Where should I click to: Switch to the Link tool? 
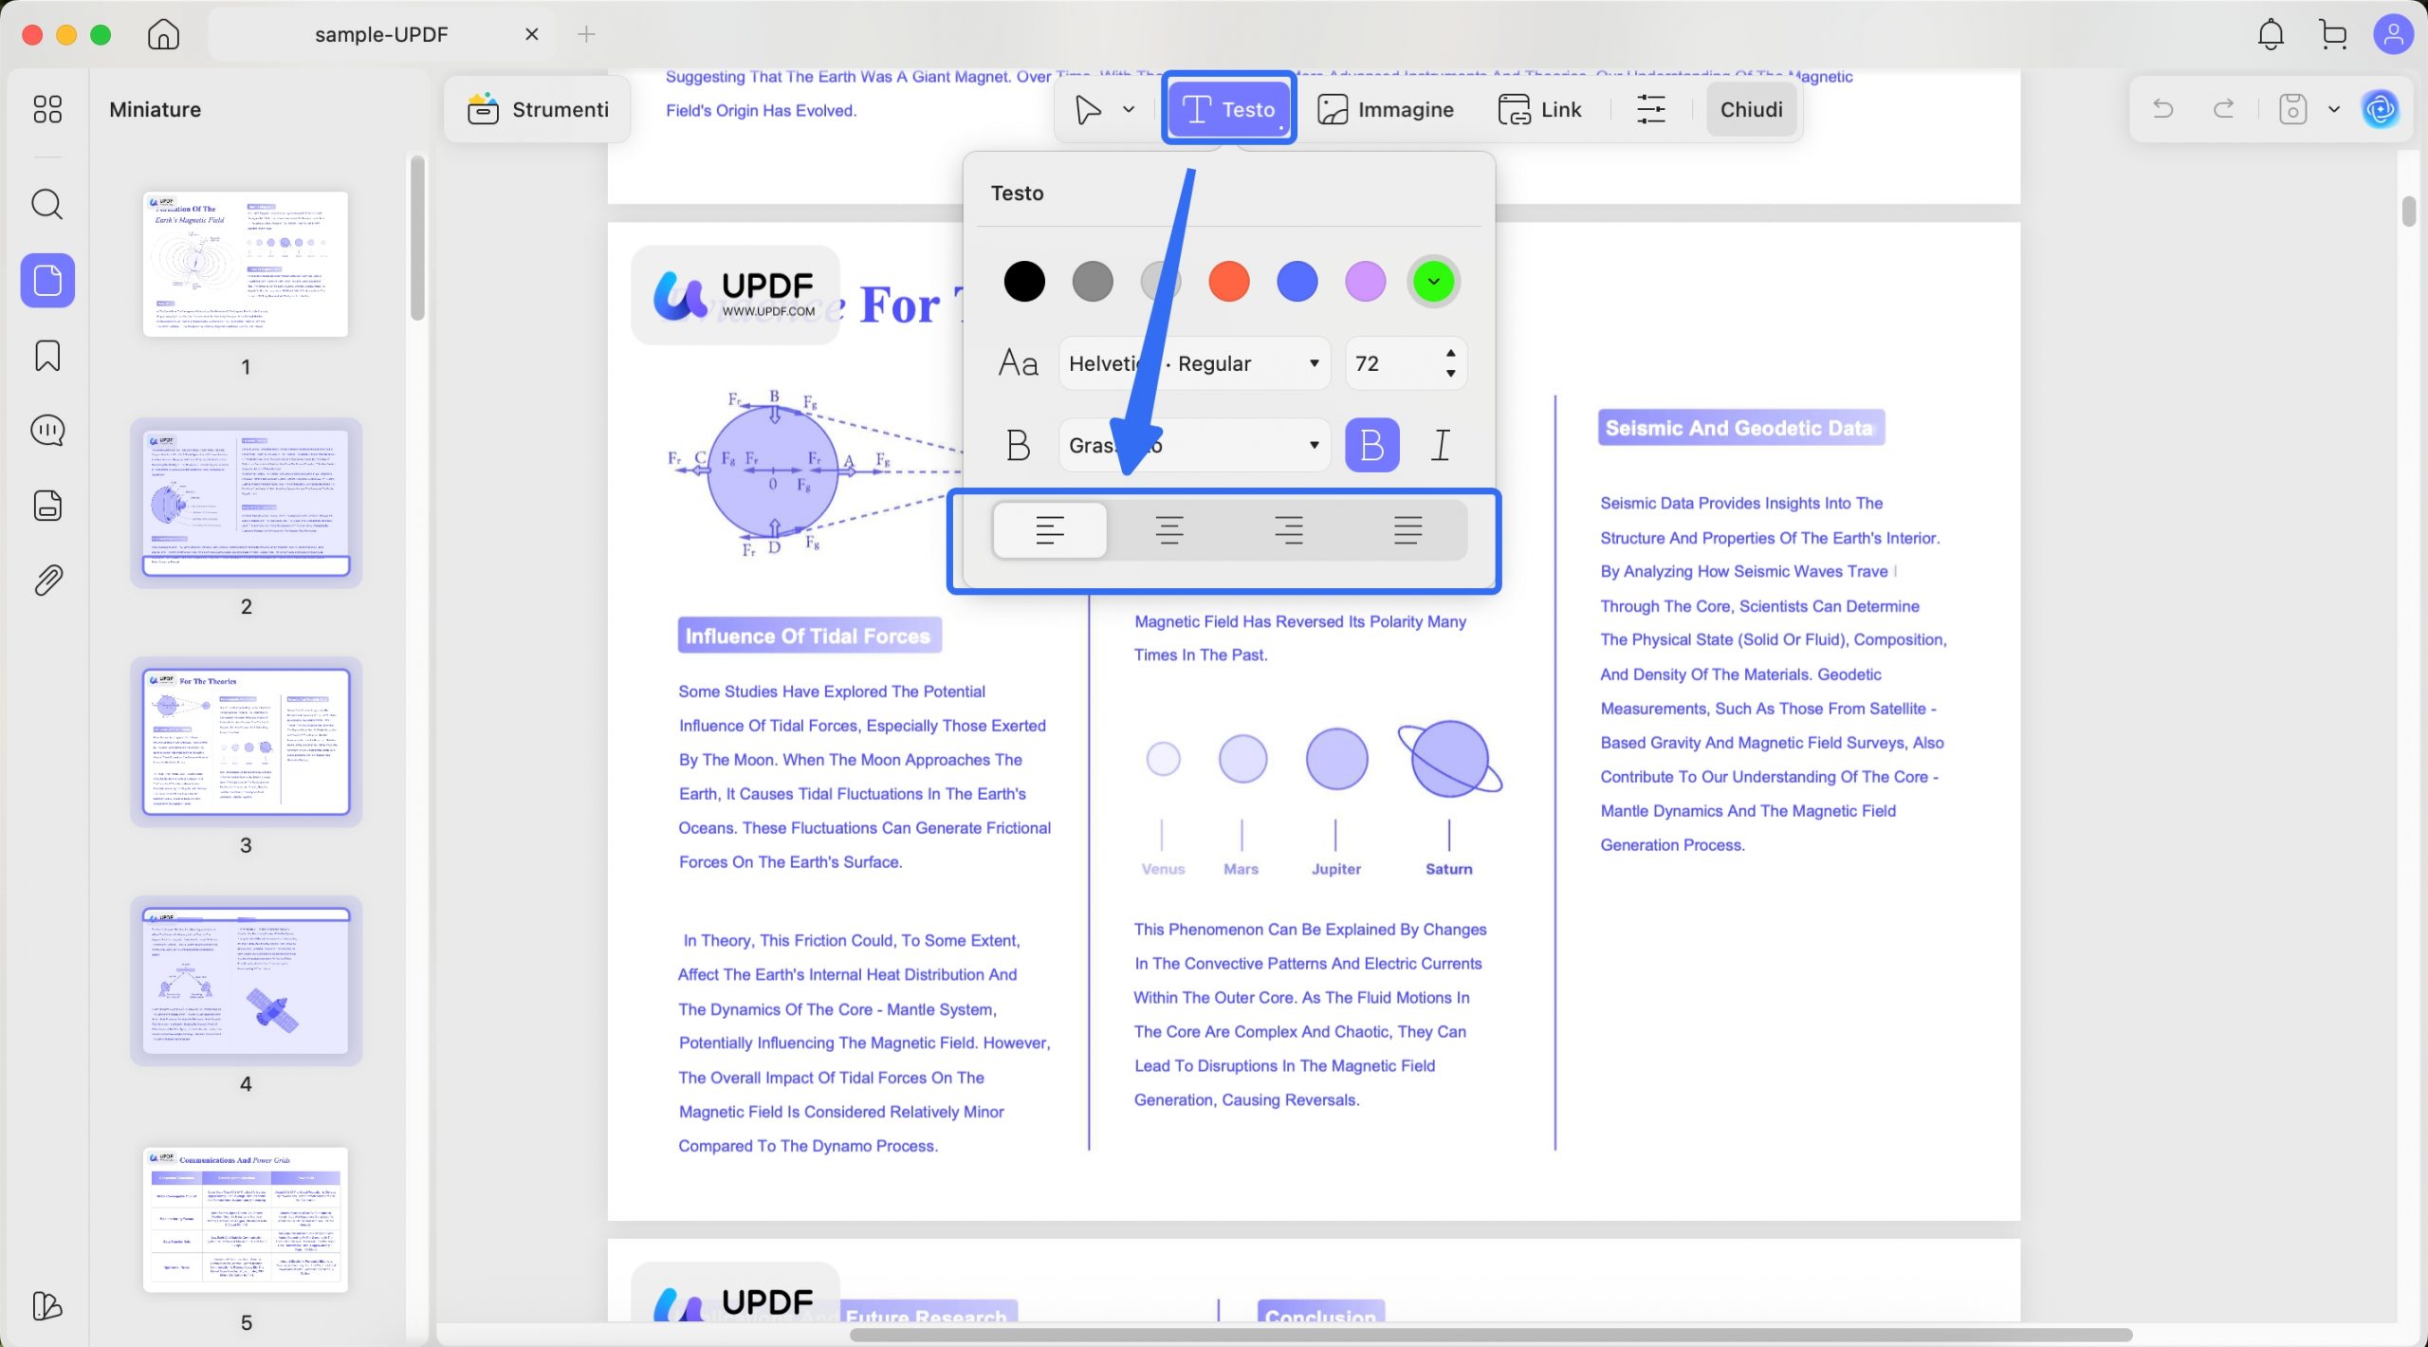[1539, 109]
